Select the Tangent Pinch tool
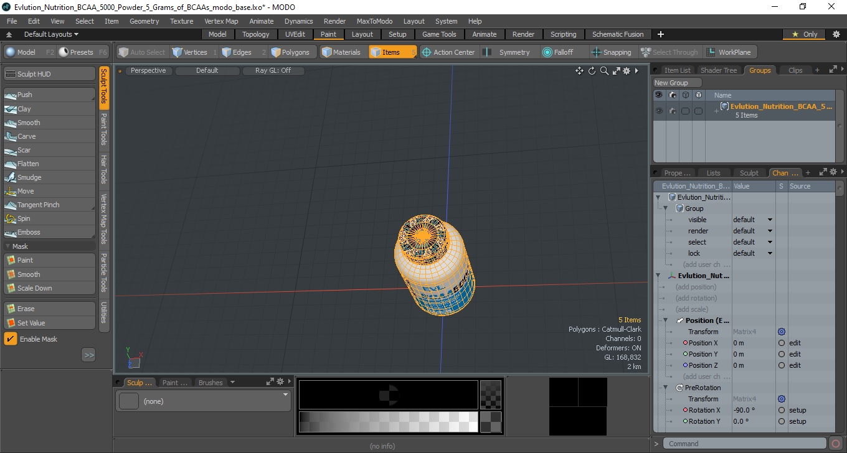 pyautogui.click(x=49, y=205)
